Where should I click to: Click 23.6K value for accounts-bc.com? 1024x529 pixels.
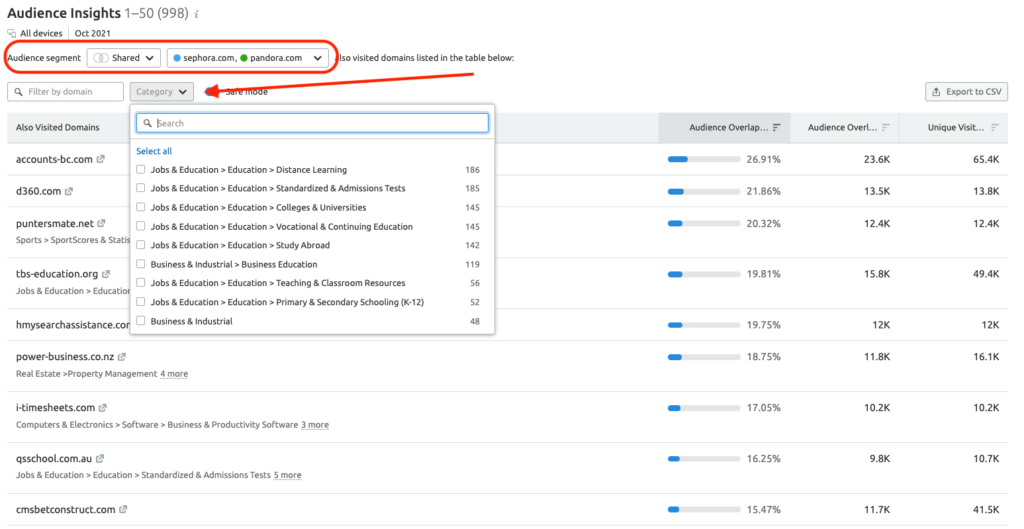point(877,160)
